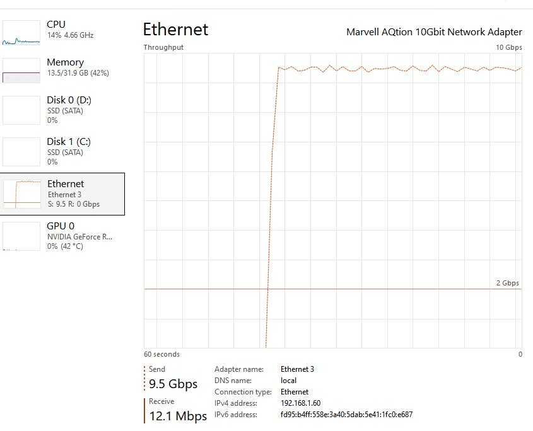The height and width of the screenshot is (431, 533).
Task: Click the 10 Gbps scale label
Action: [508, 48]
